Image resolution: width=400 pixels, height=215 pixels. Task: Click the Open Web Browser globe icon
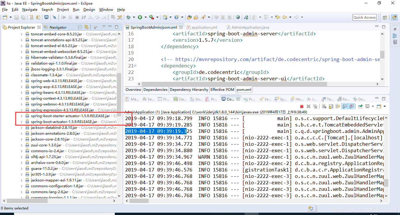pyautogui.click(x=238, y=17)
